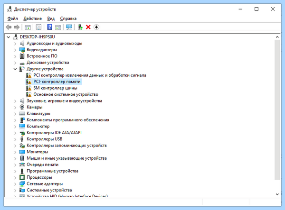Click the Update driver toolbar icon
Viewport: 285px width, 210px height.
pos(80,27)
